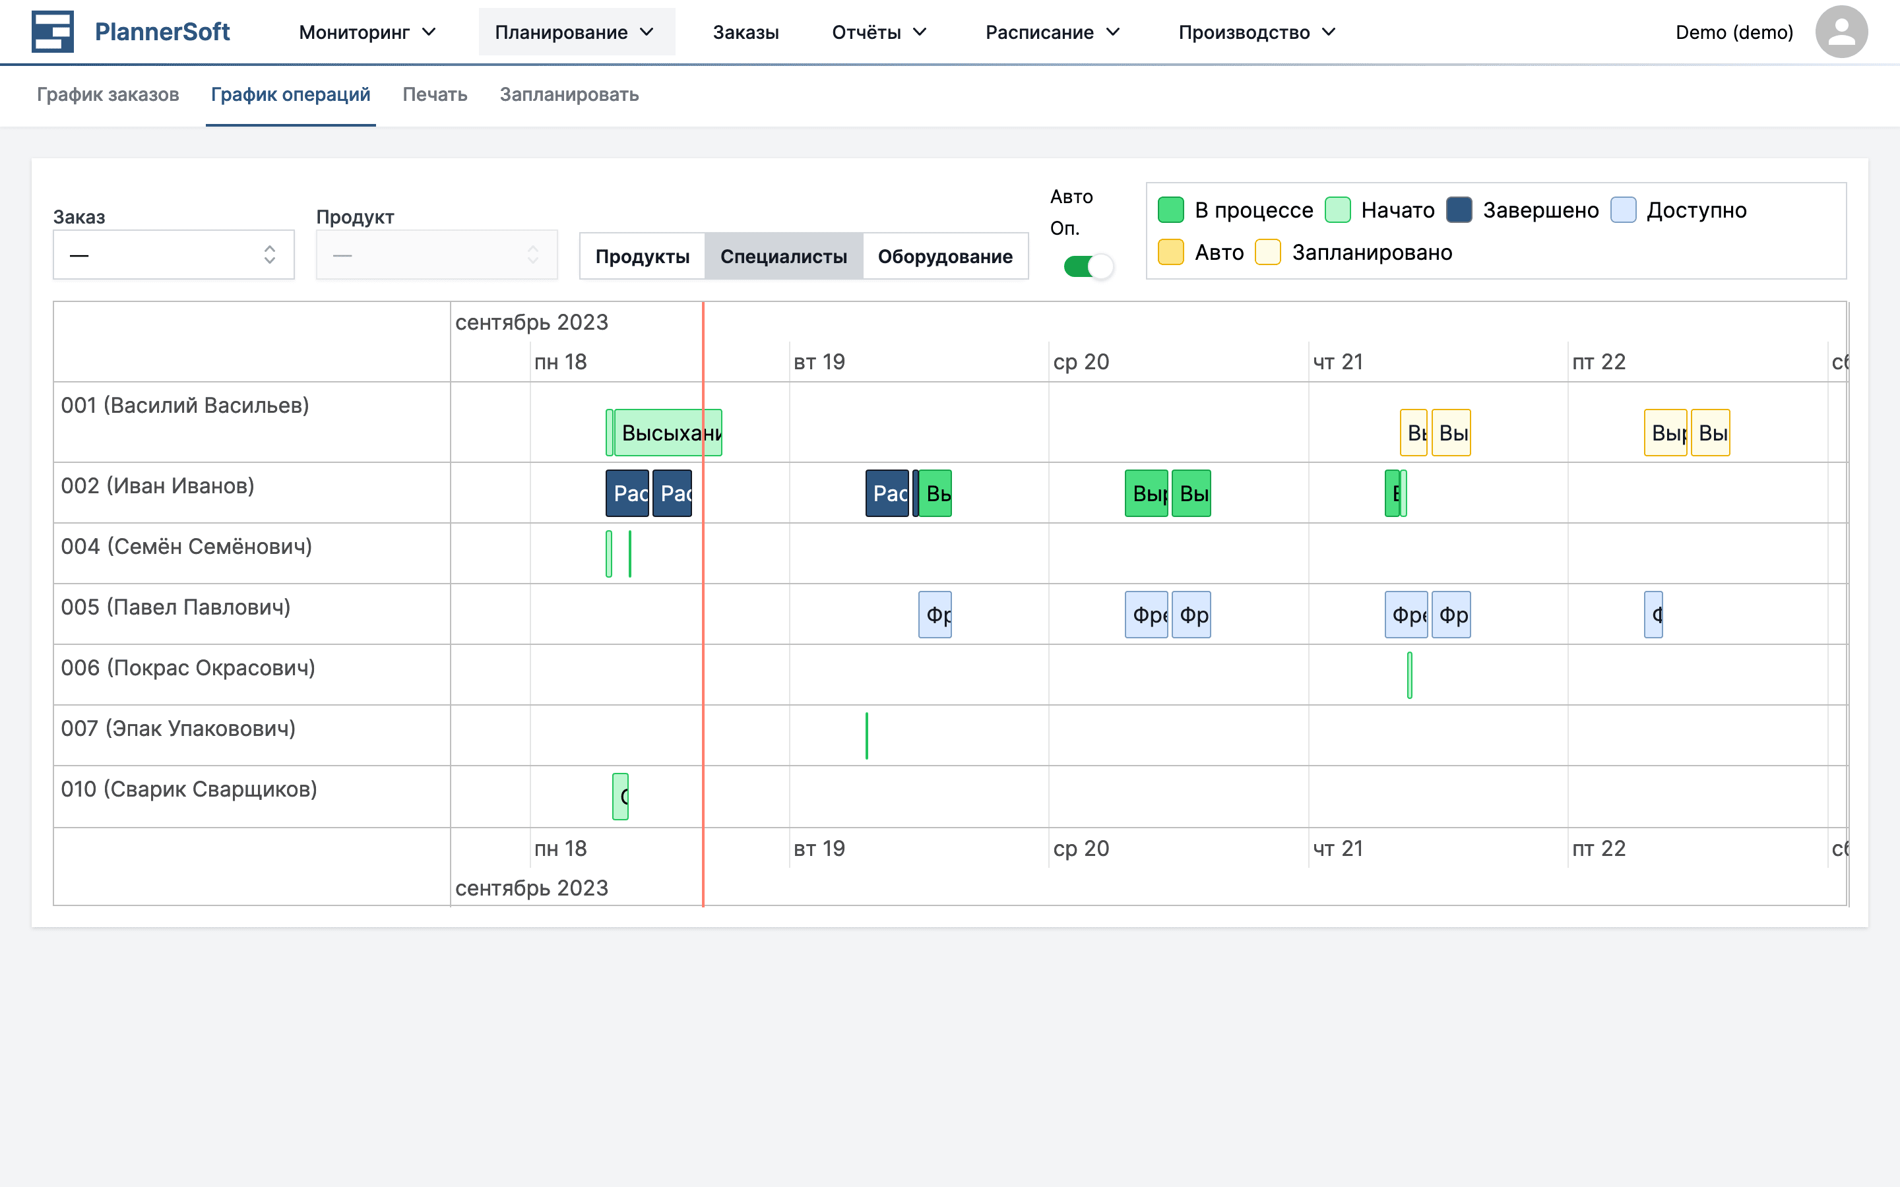Screen dimensions: 1900x1187
Task: Click the yellow "Авто" legend icon
Action: point(1172,252)
